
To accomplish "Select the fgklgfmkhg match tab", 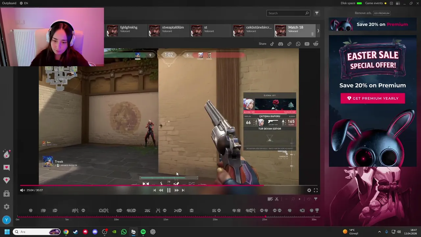I will pos(126,31).
